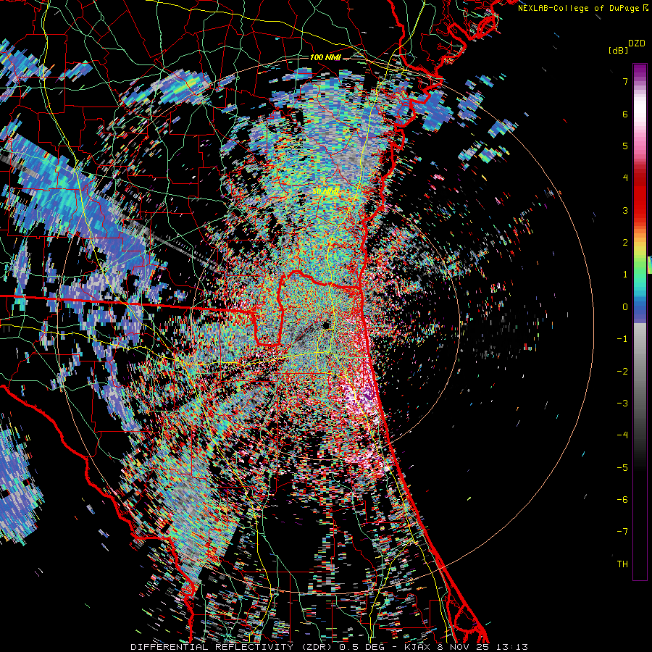Click the 100 NMI range ring label
Screen dimensions: 652x652
325,57
